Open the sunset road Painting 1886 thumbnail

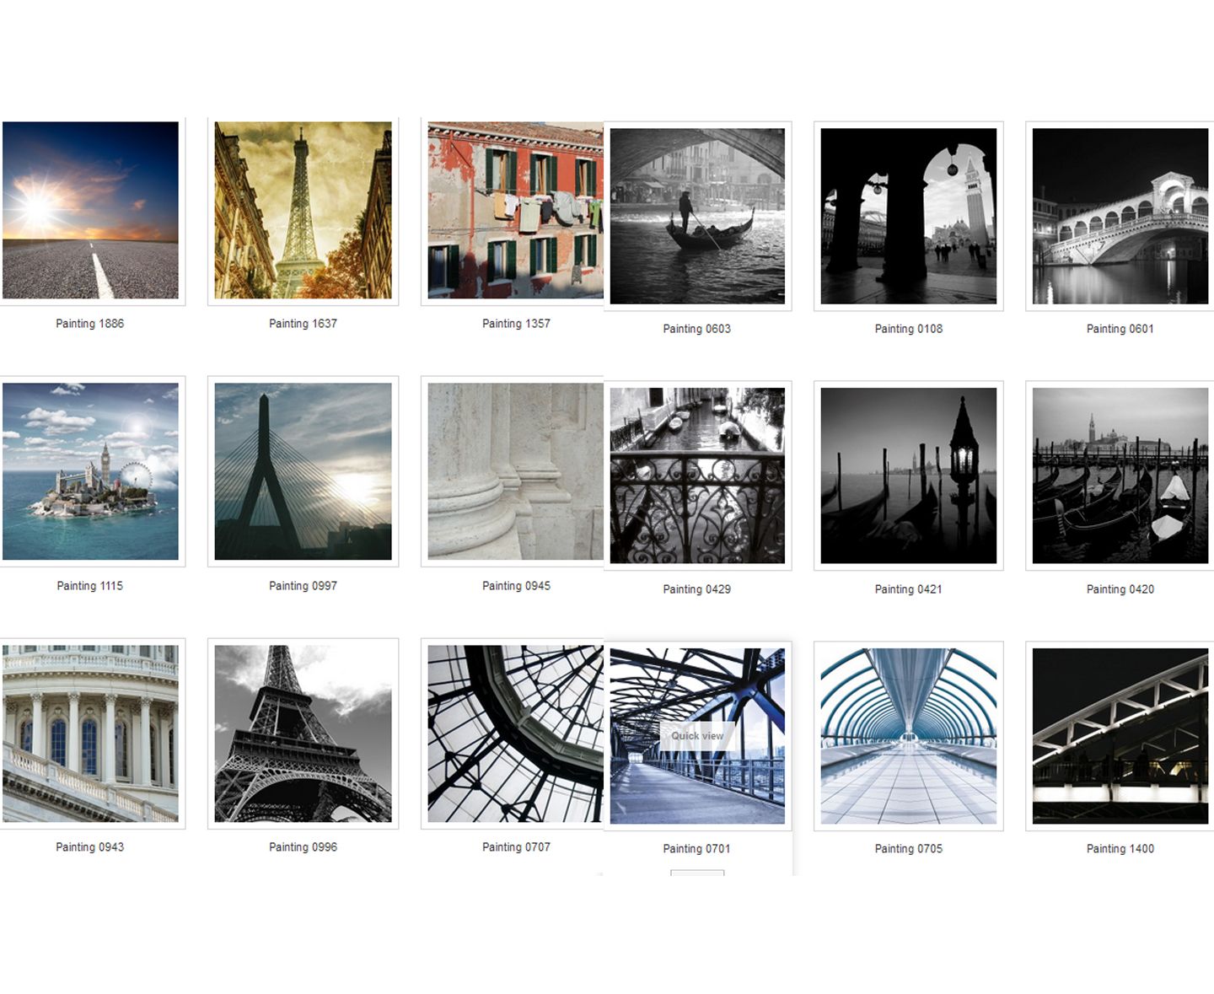tap(90, 210)
